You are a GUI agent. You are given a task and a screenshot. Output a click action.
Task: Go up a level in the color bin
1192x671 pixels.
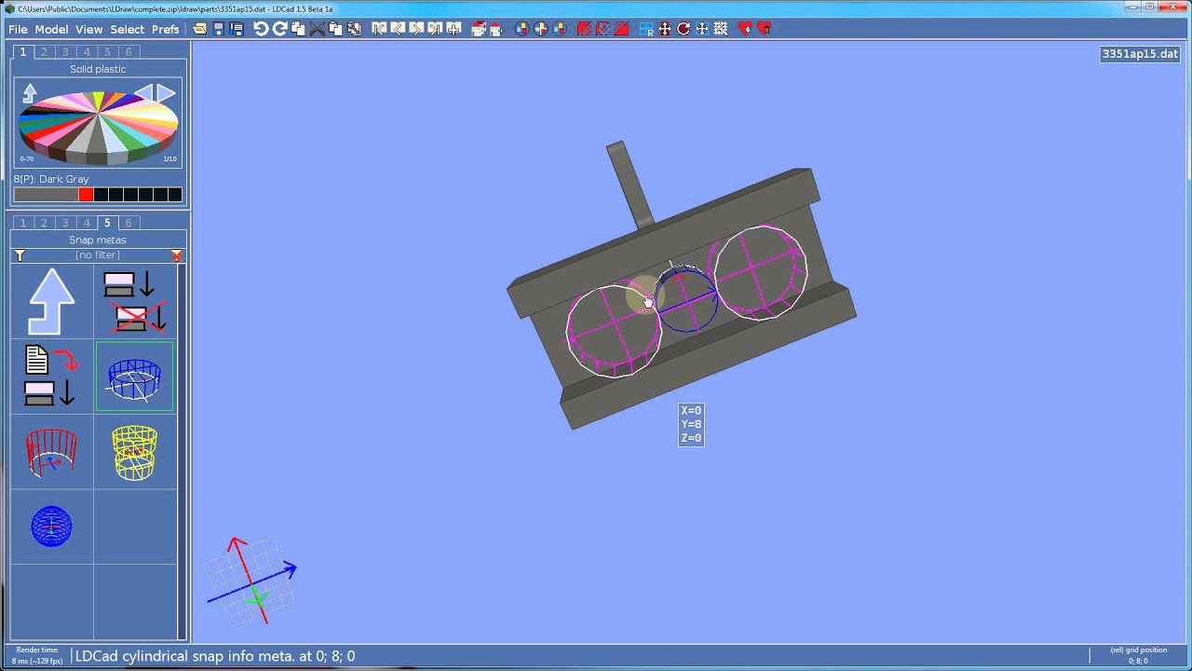(x=30, y=92)
